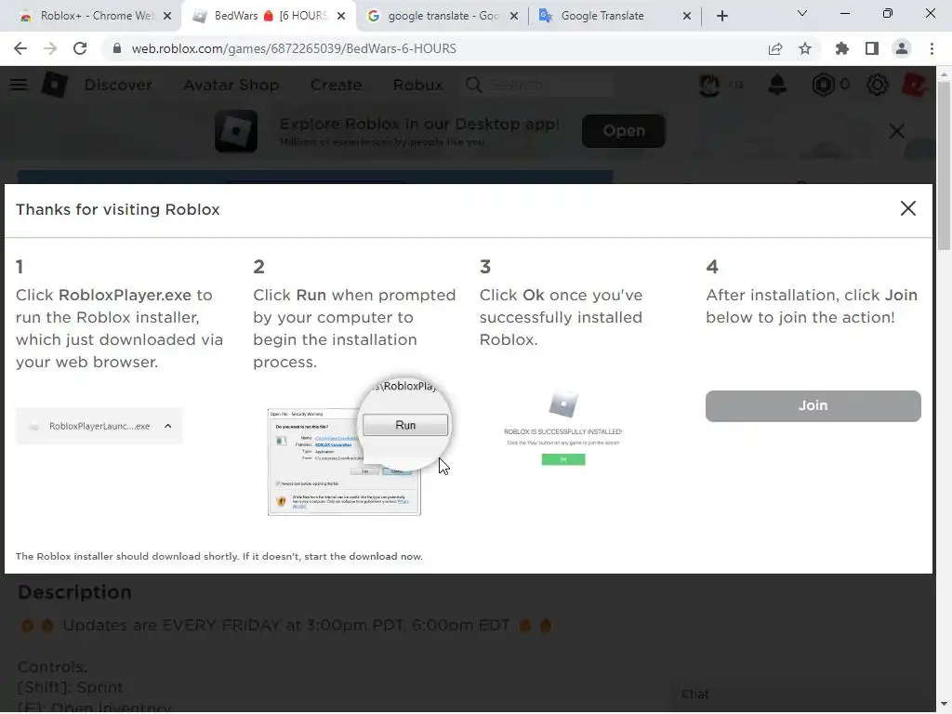Click the Roblox logo icon
Image resolution: width=952 pixels, height=714 pixels.
tap(54, 85)
